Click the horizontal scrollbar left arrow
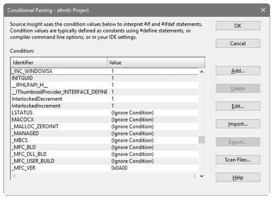The width and height of the screenshot is (274, 200). pos(15,176)
